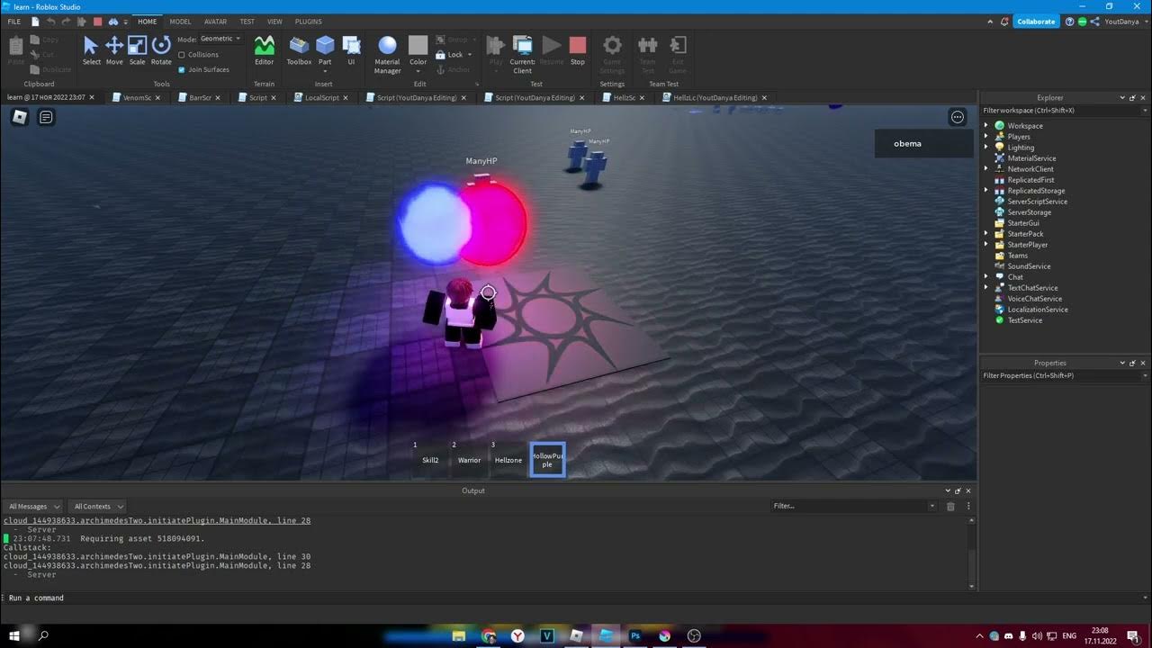Open the Toolbox

click(x=299, y=50)
